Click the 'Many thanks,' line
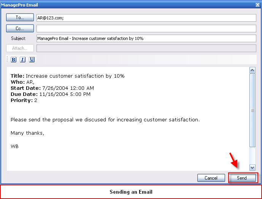 [27, 133]
